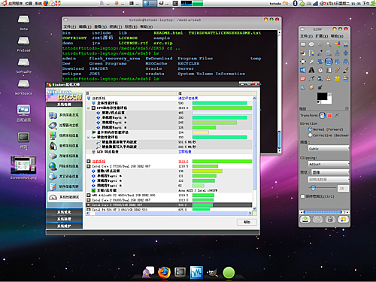Choose the Blend gradient tool in GIMP
376x282 pixels.
(329, 70)
